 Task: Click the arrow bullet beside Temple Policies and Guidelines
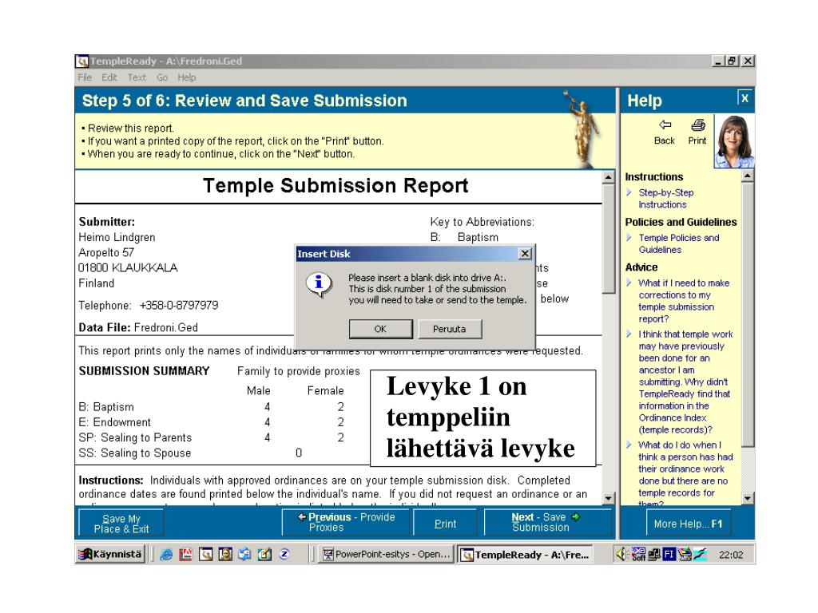pos(629,238)
